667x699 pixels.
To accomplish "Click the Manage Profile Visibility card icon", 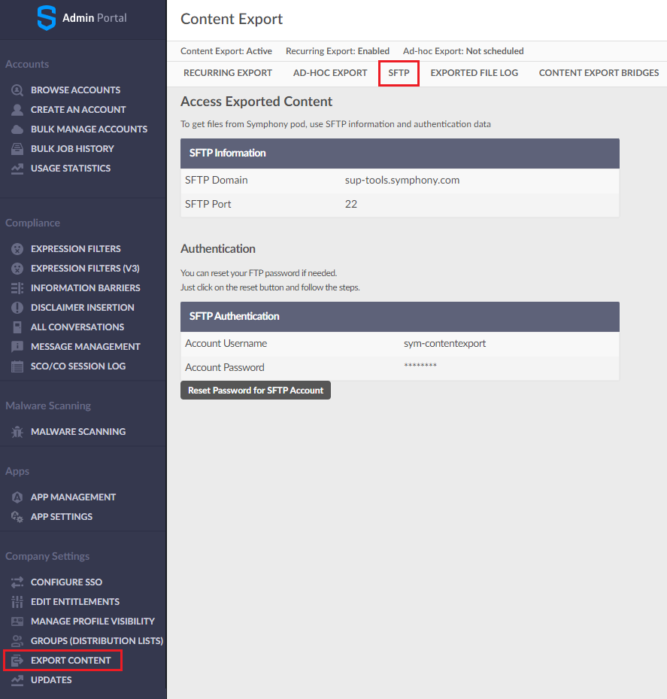I will (17, 622).
